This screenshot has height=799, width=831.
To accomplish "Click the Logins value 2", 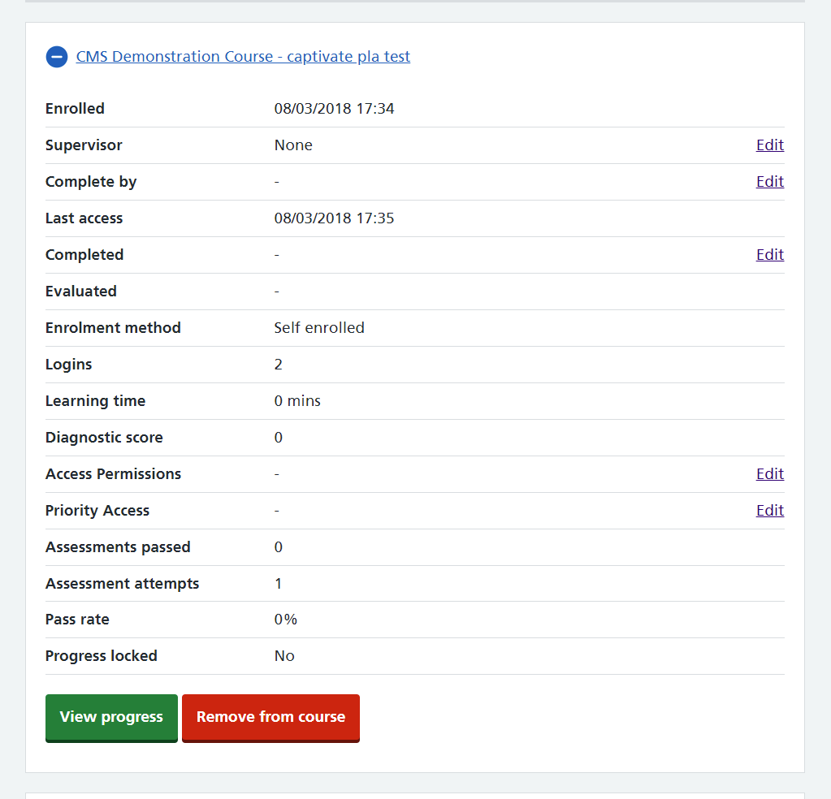I will [279, 365].
